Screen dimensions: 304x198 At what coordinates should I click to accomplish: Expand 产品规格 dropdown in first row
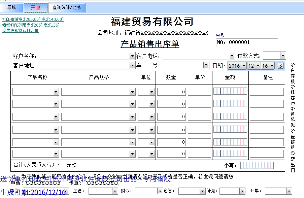(x=132, y=92)
